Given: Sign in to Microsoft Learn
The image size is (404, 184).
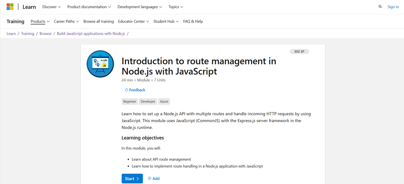Looking at the screenshot, I should (393, 7).
